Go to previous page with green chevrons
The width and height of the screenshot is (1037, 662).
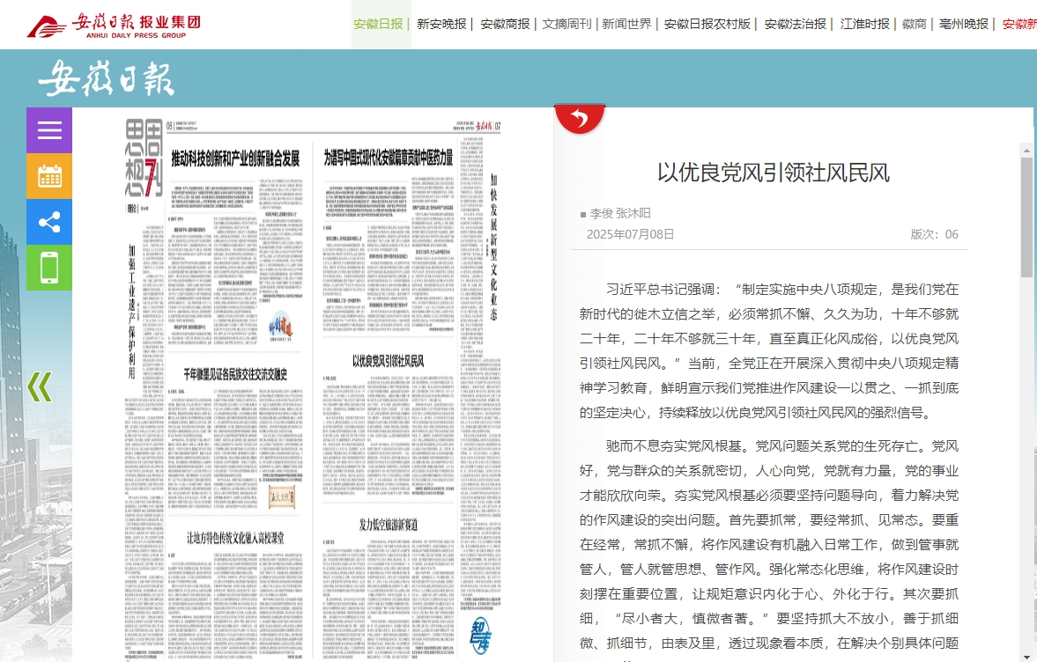click(40, 387)
